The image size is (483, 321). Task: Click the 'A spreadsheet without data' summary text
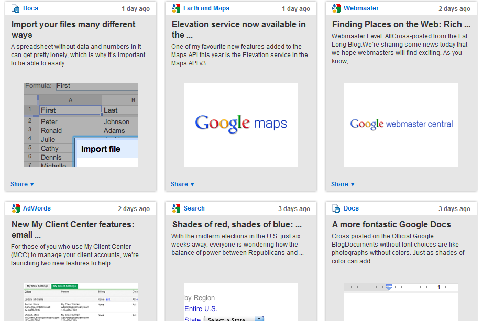[78, 55]
